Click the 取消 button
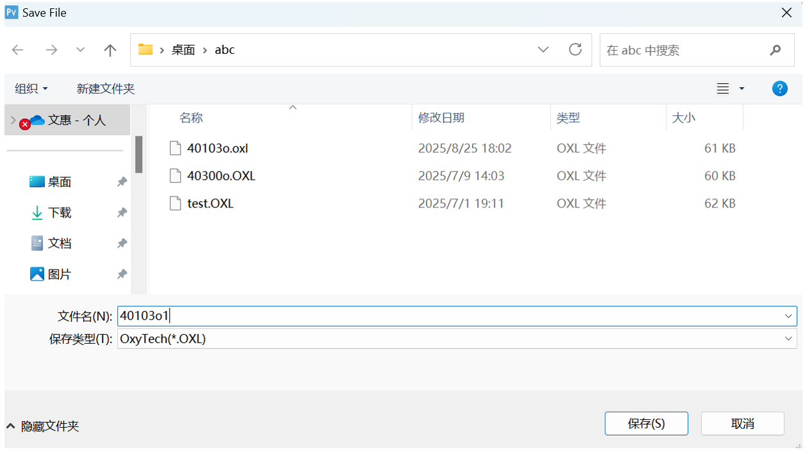 pos(742,424)
